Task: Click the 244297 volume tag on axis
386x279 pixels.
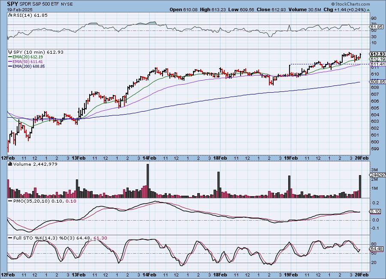Action: click(x=377, y=175)
